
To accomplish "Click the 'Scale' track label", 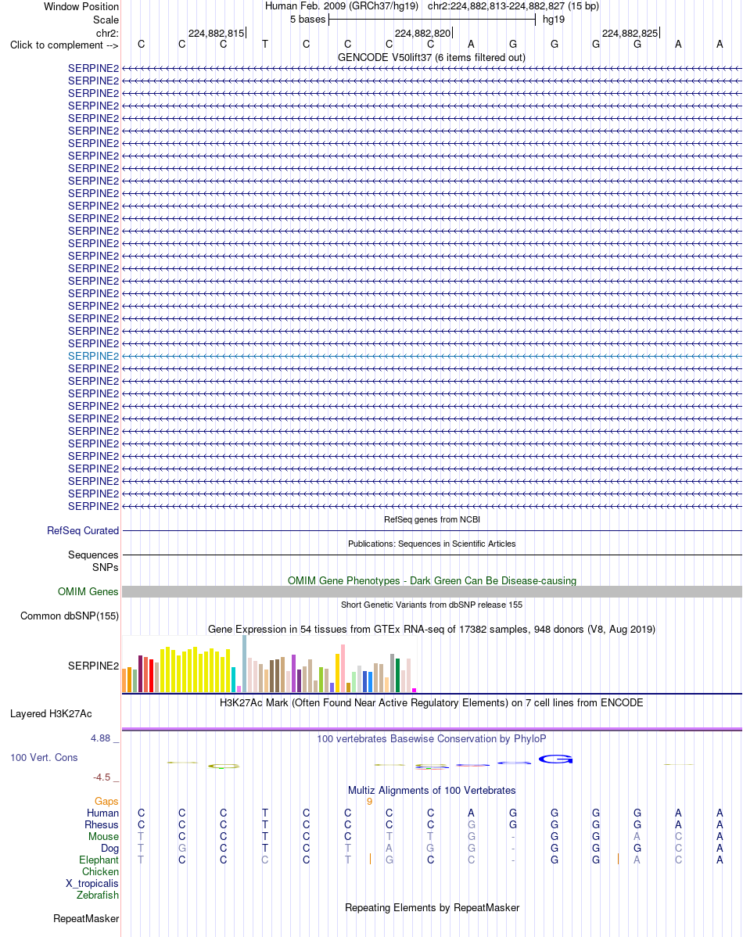I will coord(106,20).
